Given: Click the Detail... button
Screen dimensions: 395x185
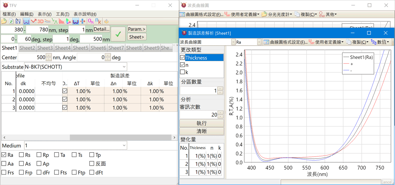Looking at the screenshot, I should 102,29.
